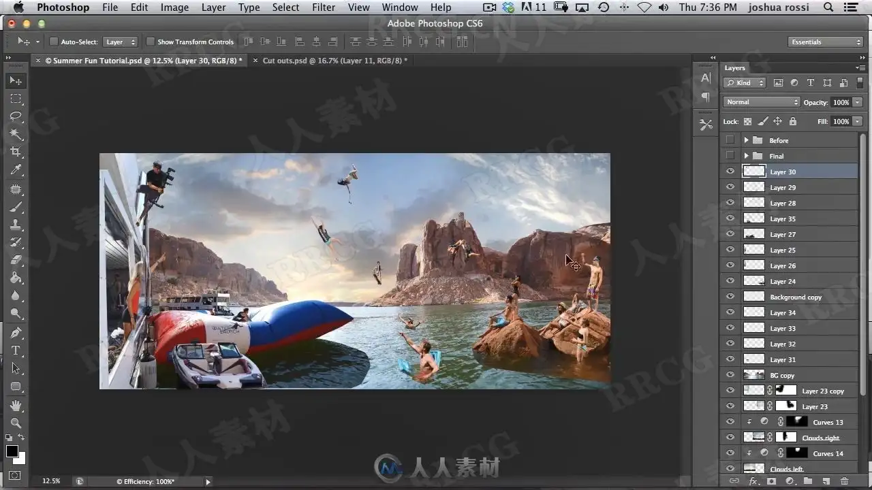
Task: Select the Hand tool
Action: (16, 405)
